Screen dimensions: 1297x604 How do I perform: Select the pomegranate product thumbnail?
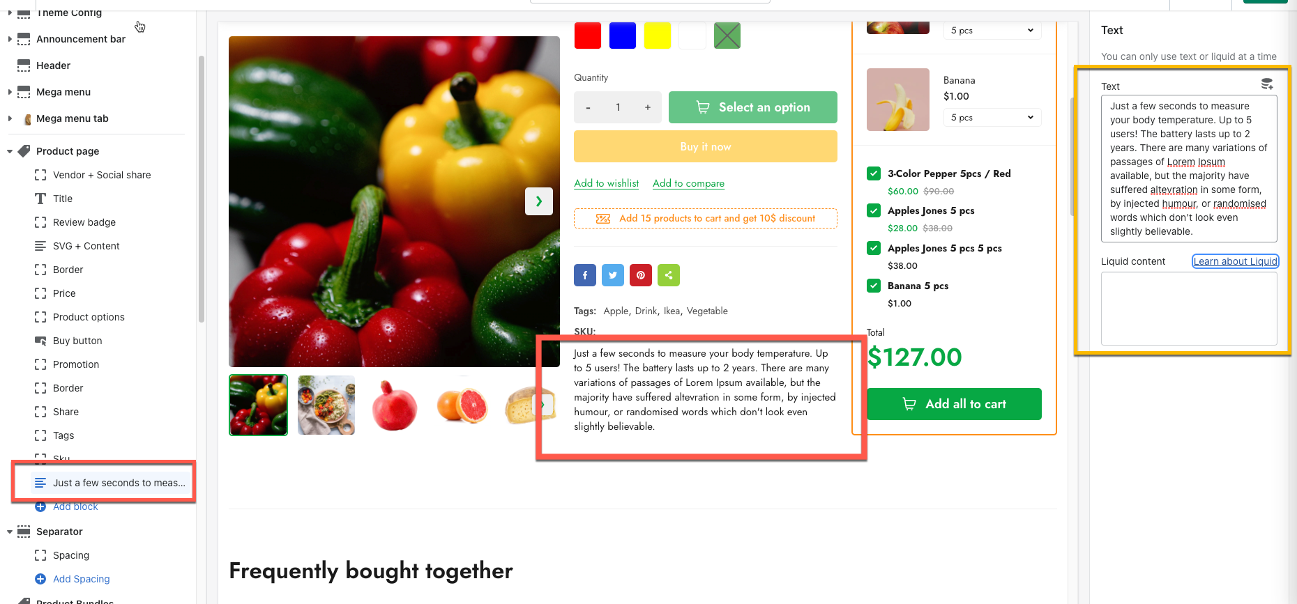(x=394, y=405)
